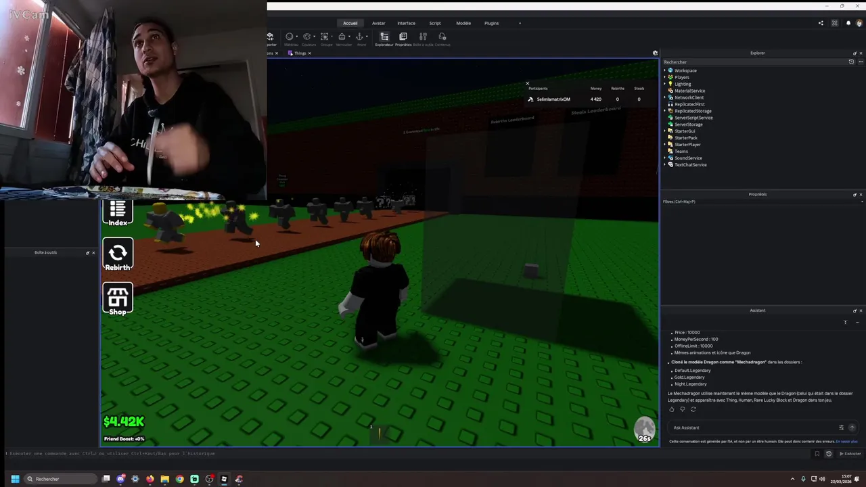Open the Windows Start button
The image size is (866, 487).
point(15,479)
